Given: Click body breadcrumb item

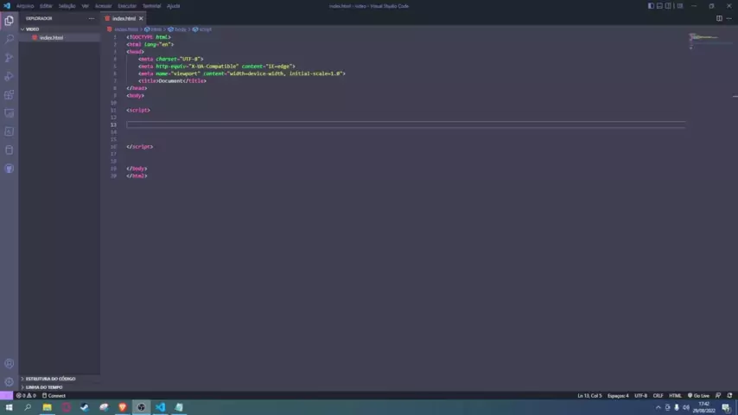Looking at the screenshot, I should 177,29.
